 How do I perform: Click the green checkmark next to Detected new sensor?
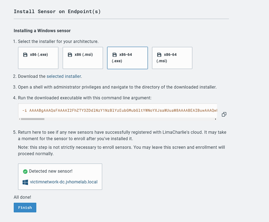click(x=25, y=172)
